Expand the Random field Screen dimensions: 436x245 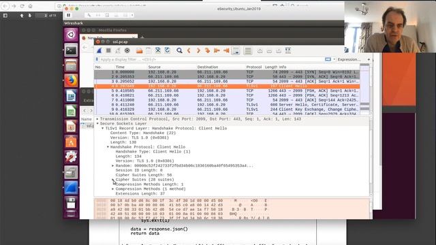click(113, 165)
